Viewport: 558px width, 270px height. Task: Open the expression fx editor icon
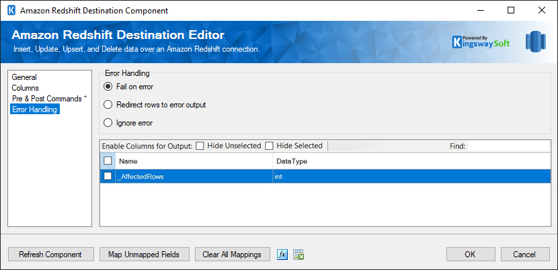pos(282,255)
